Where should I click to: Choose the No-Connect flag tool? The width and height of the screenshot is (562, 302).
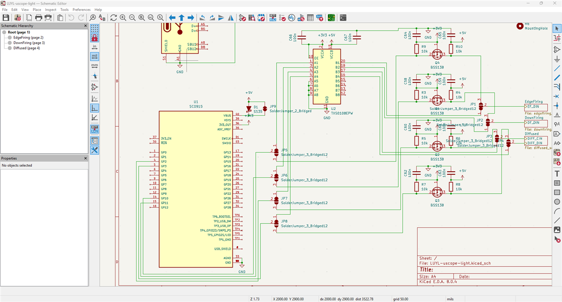coord(557,96)
